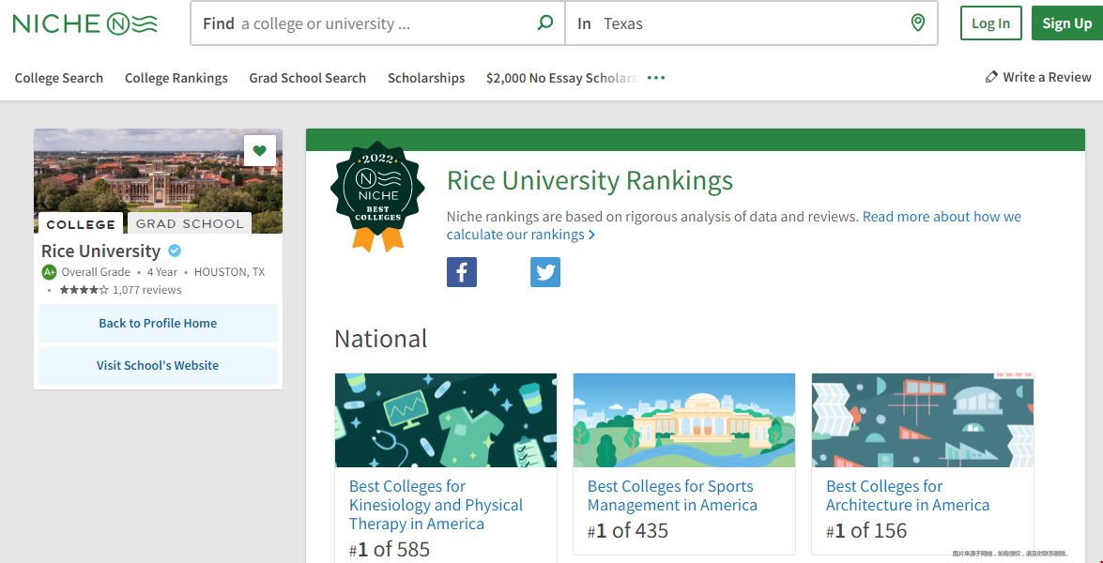1103x563 pixels.
Task: Open the Rice University profile title
Action: click(x=101, y=251)
